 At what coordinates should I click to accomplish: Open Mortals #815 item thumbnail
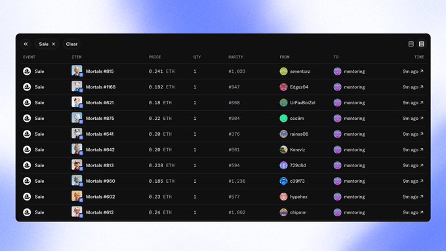click(77, 71)
